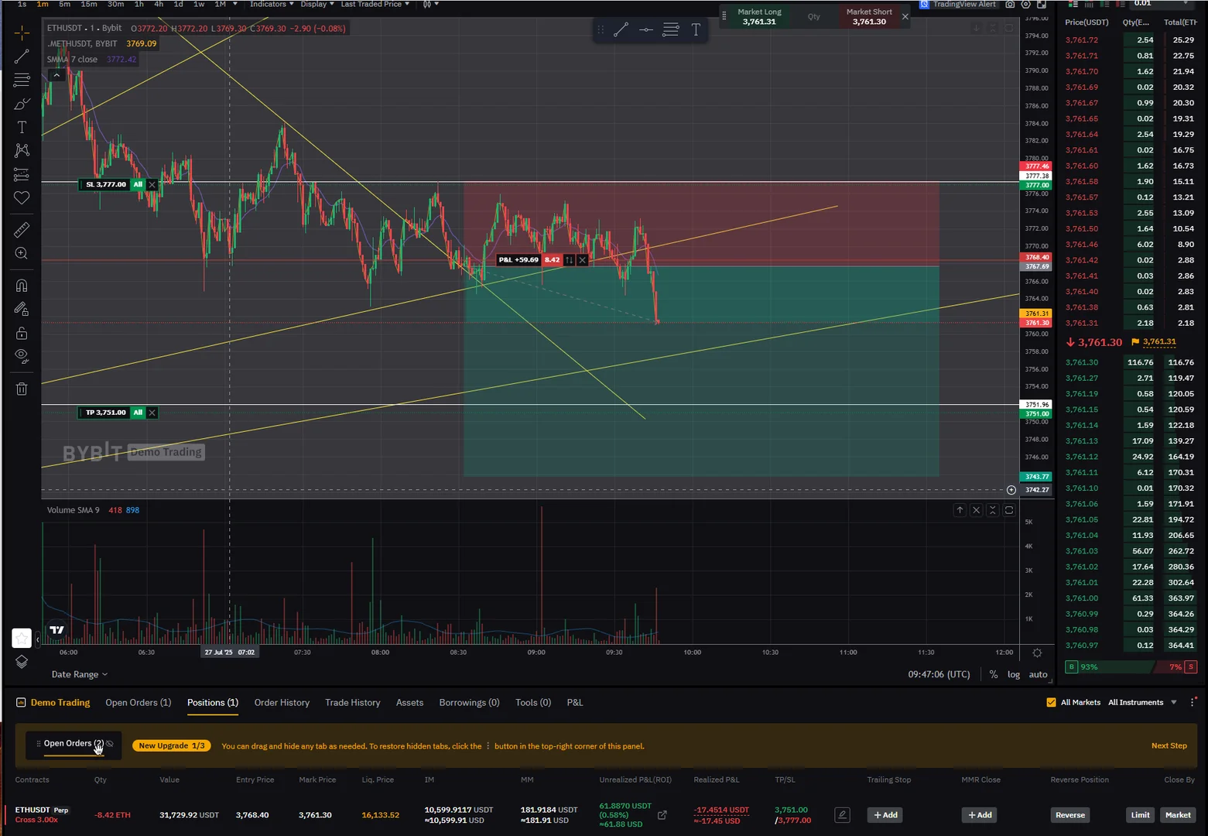This screenshot has height=836, width=1208.
Task: Select text tool in floating drawing toolbar
Action: click(x=696, y=30)
